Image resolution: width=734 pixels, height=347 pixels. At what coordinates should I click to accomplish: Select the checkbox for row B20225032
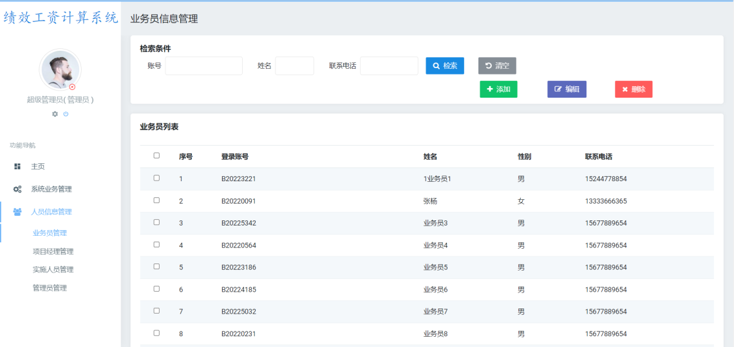[157, 310]
